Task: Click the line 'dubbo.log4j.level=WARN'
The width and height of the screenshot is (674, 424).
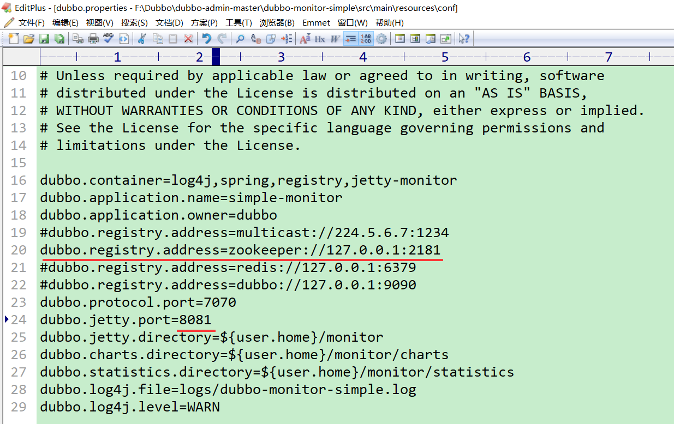Action: [130, 407]
